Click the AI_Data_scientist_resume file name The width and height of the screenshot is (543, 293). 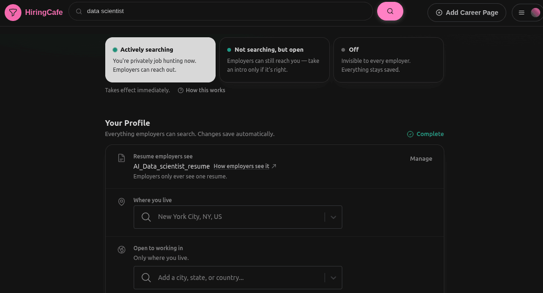(x=171, y=166)
